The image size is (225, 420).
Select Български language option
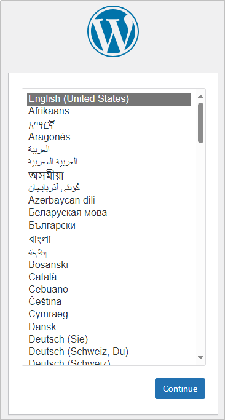click(109, 226)
